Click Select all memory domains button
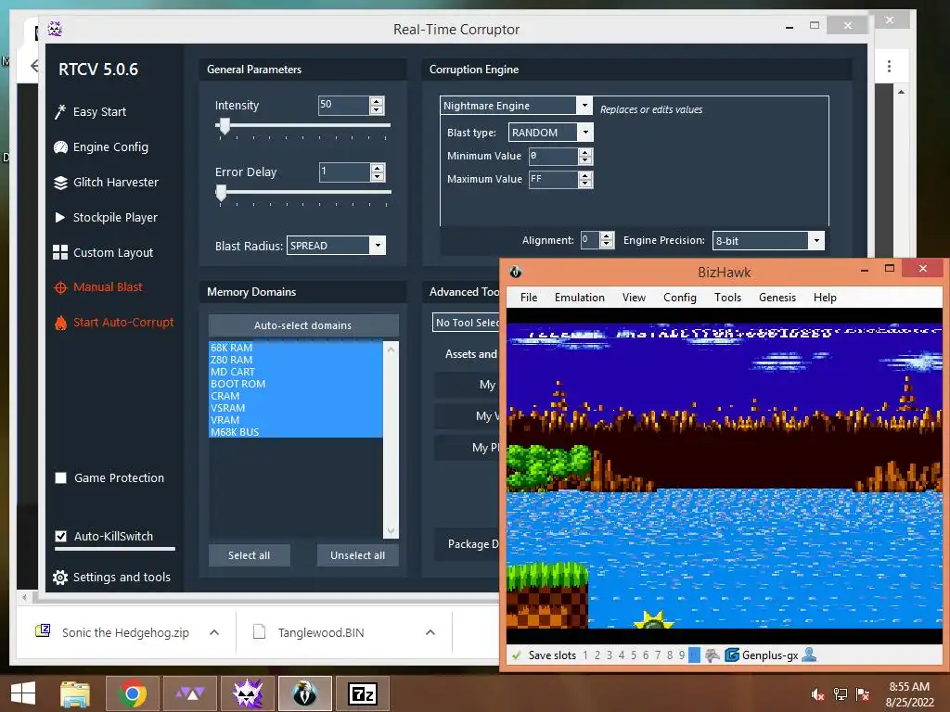Image resolution: width=950 pixels, height=712 pixels. (249, 555)
